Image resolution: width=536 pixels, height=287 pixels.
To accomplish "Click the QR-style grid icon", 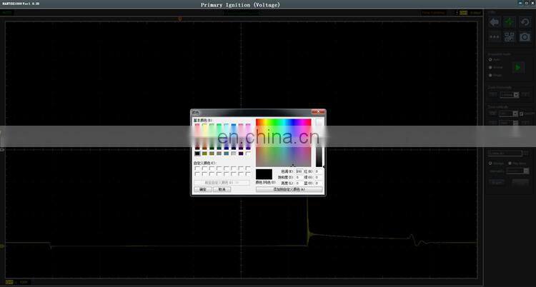I will 510,36.
